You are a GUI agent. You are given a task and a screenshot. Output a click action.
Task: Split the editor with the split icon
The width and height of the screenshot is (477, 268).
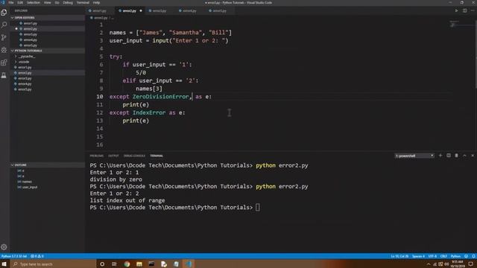[x=464, y=10]
